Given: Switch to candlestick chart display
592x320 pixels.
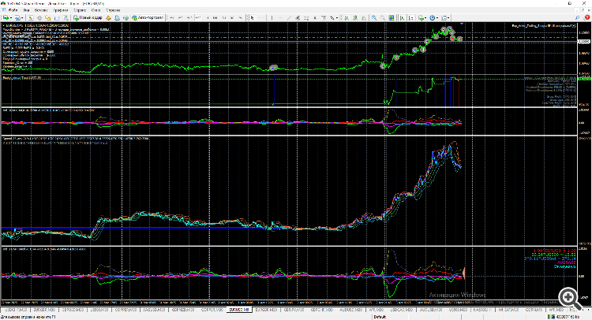Looking at the screenshot, I should [355, 17].
